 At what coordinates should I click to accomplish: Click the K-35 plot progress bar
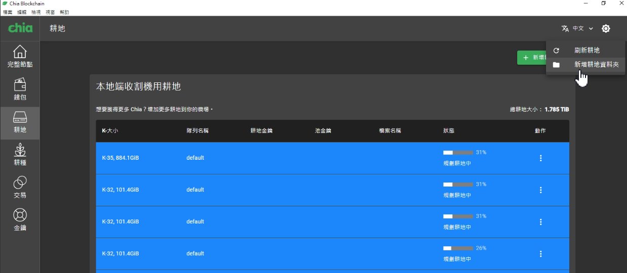click(458, 152)
